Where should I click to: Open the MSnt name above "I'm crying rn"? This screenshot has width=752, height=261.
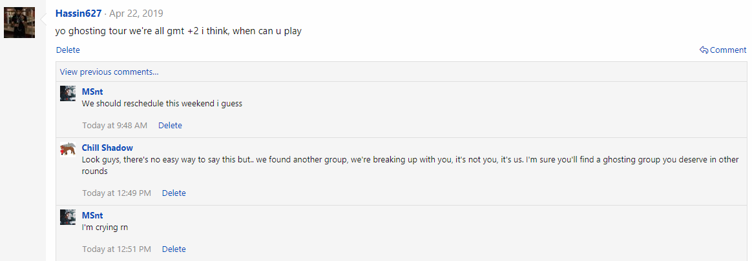[92, 215]
